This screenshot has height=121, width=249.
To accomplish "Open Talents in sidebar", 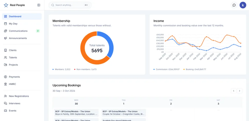I will [x=22, y=58].
